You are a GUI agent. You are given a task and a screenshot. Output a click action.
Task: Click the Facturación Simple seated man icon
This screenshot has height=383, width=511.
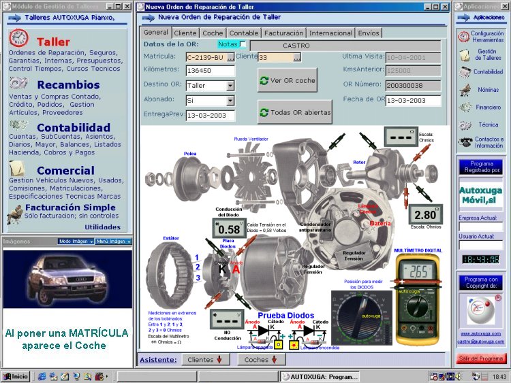[x=15, y=214]
